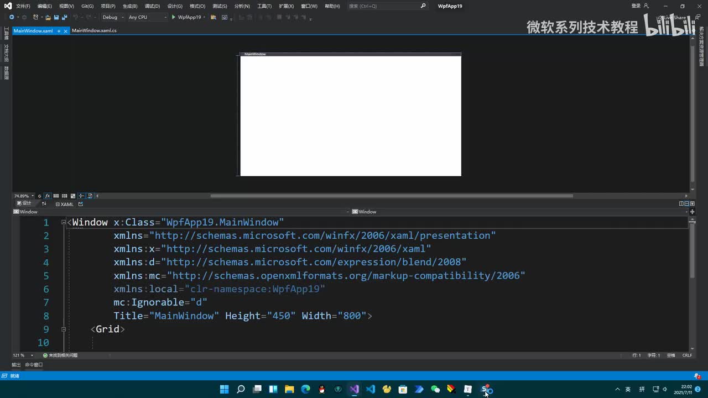This screenshot has height=398, width=708.
Task: Pop out the XAML editor pane
Action: tap(80, 204)
